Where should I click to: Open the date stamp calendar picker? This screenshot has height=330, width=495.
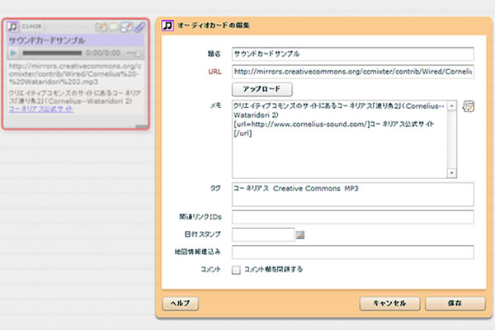point(300,235)
